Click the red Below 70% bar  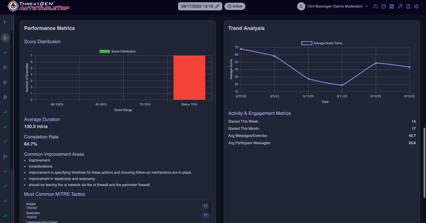click(189, 78)
